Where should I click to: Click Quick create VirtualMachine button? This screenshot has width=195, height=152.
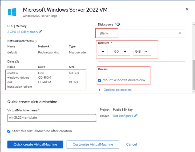[x=35, y=144]
